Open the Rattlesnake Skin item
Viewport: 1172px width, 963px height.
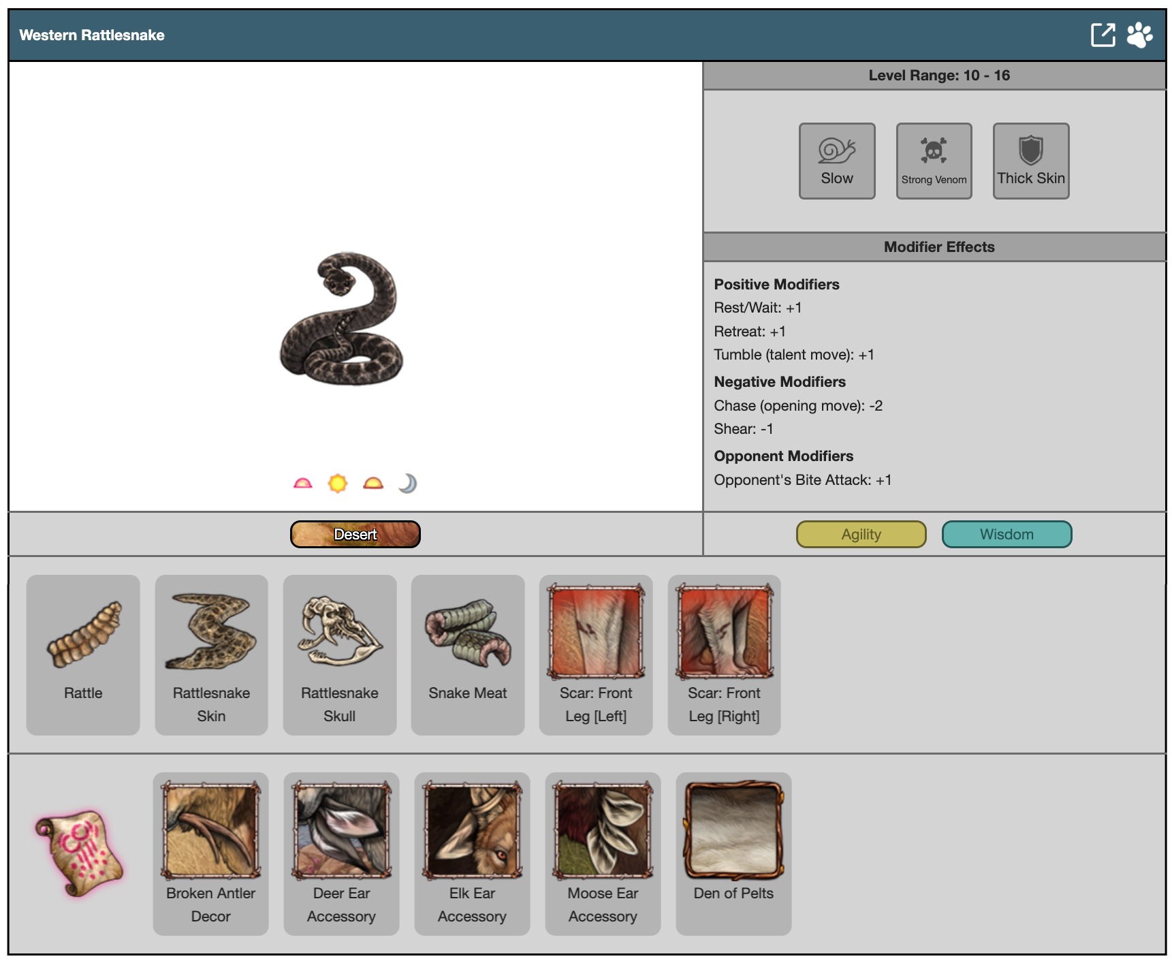tap(211, 654)
